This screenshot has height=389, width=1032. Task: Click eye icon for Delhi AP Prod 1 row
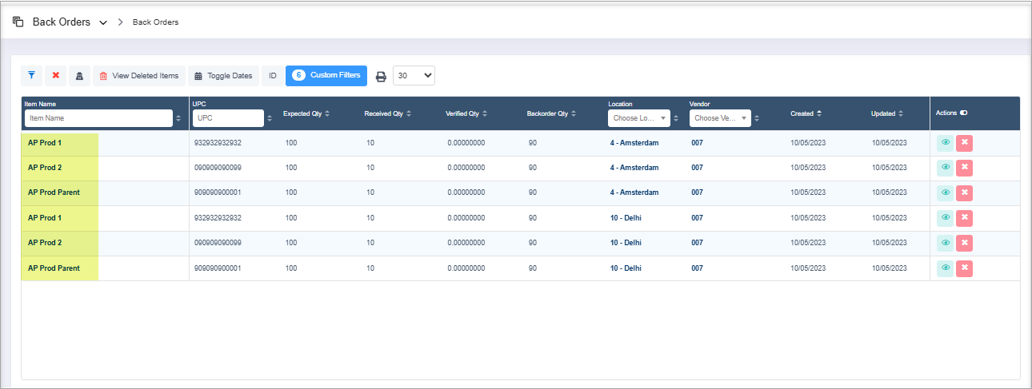[945, 218]
